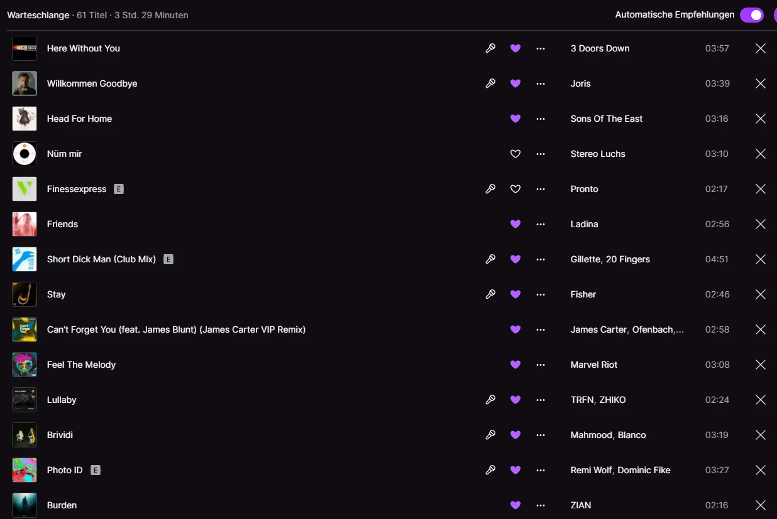Open more options for Can't Forget You
The width and height of the screenshot is (777, 519).
click(541, 329)
